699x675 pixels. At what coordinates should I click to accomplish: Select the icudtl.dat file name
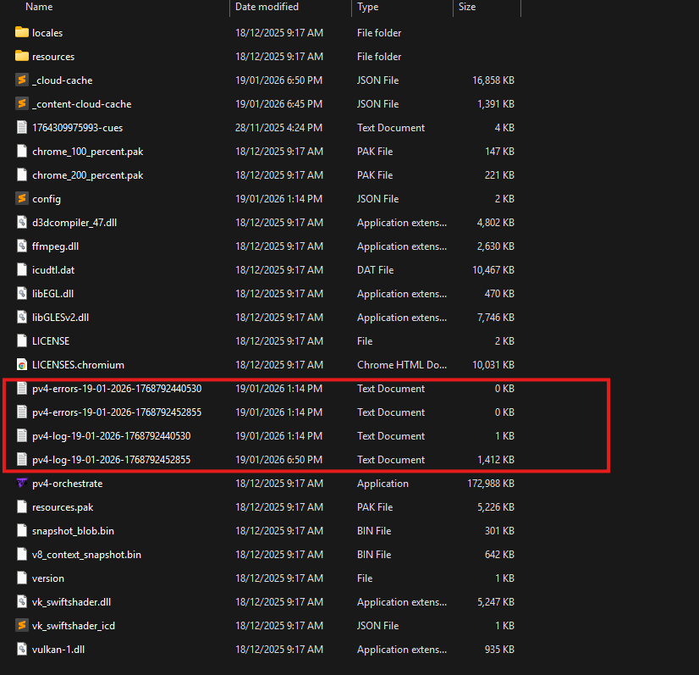point(53,270)
